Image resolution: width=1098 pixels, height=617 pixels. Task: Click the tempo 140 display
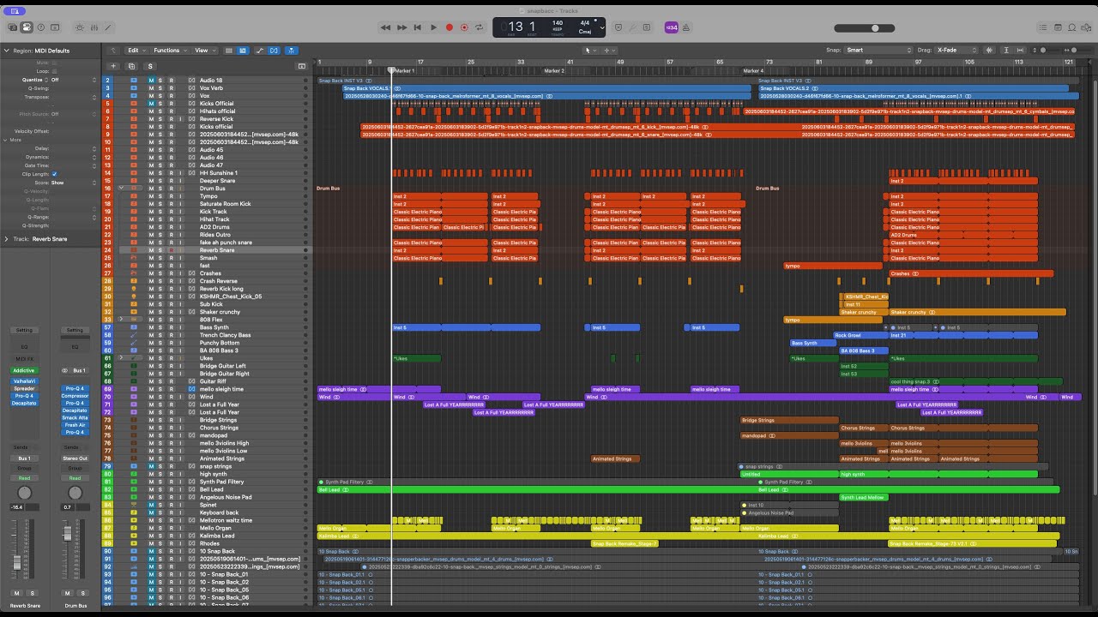[x=558, y=24]
